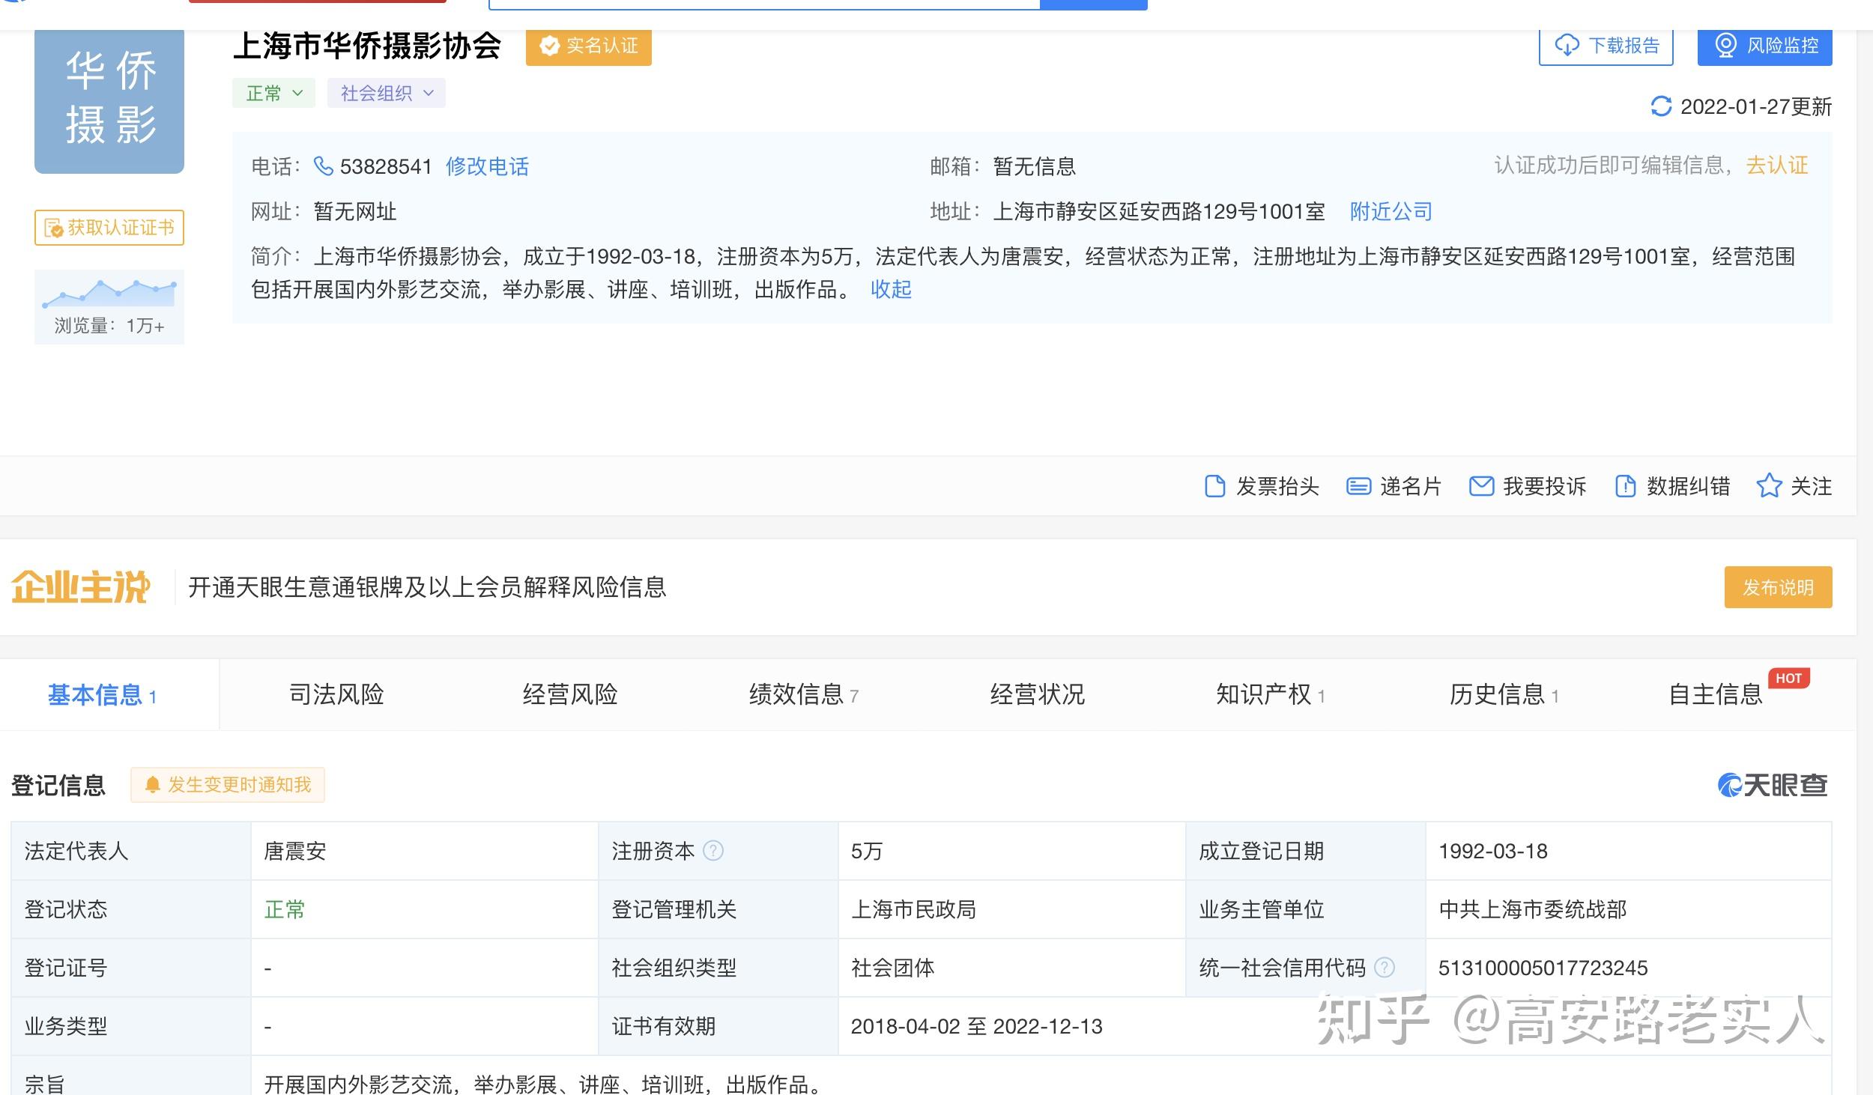Open 风险监控 risk monitoring
This screenshot has width=1873, height=1095.
pos(1764,46)
